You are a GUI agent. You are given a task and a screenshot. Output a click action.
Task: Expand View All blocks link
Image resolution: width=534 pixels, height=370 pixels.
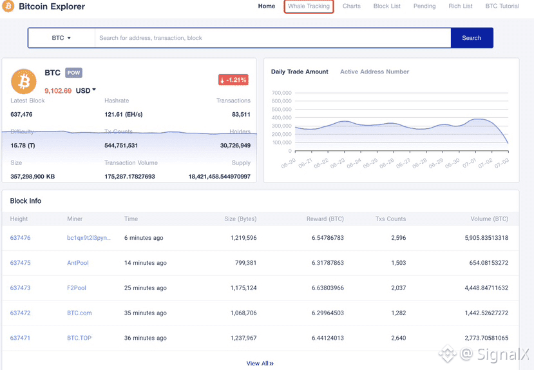pos(260,364)
